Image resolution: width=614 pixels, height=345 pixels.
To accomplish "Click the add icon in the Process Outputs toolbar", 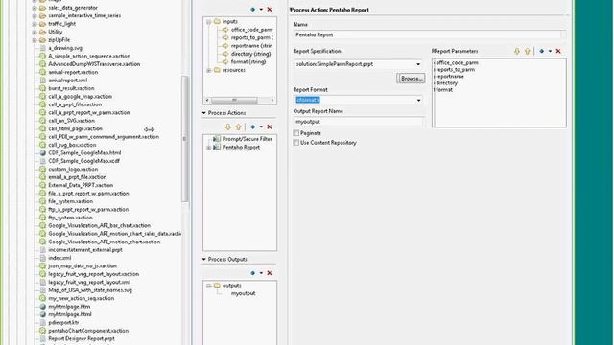I will (x=253, y=273).
